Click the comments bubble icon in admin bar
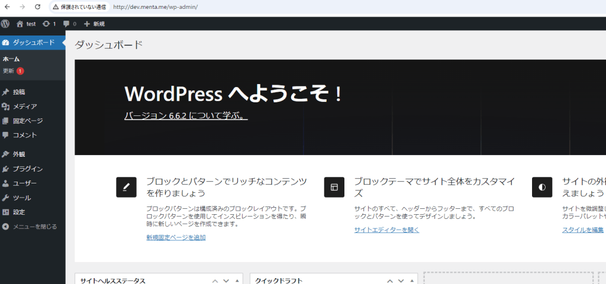 [66, 24]
